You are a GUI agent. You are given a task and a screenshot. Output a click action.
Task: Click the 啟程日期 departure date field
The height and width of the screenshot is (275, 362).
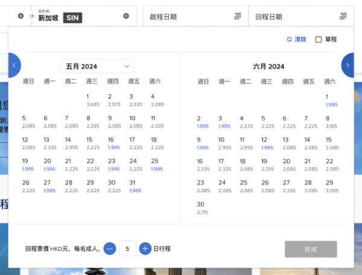[x=195, y=16]
